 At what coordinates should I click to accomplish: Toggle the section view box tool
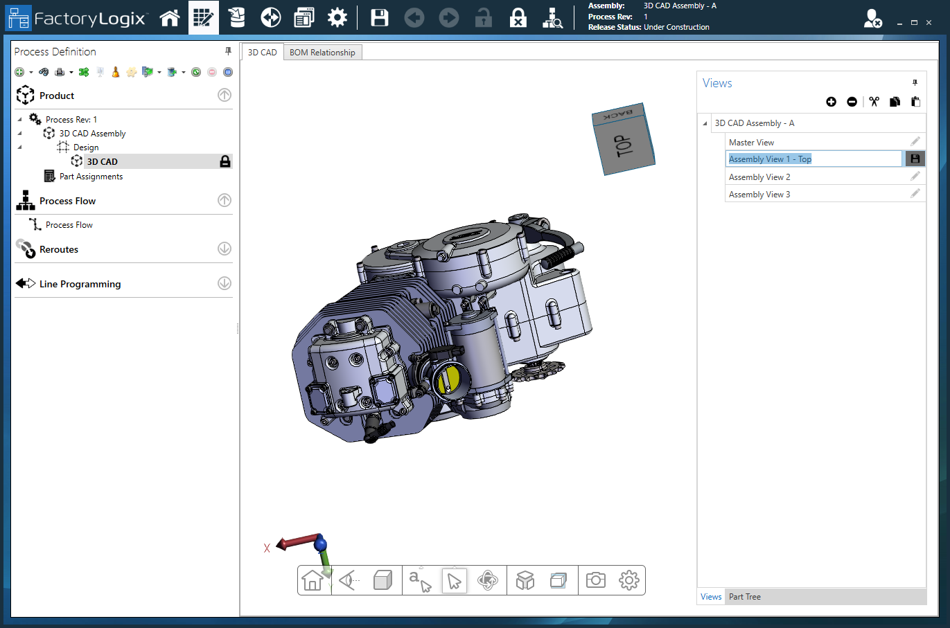pyautogui.click(x=558, y=580)
